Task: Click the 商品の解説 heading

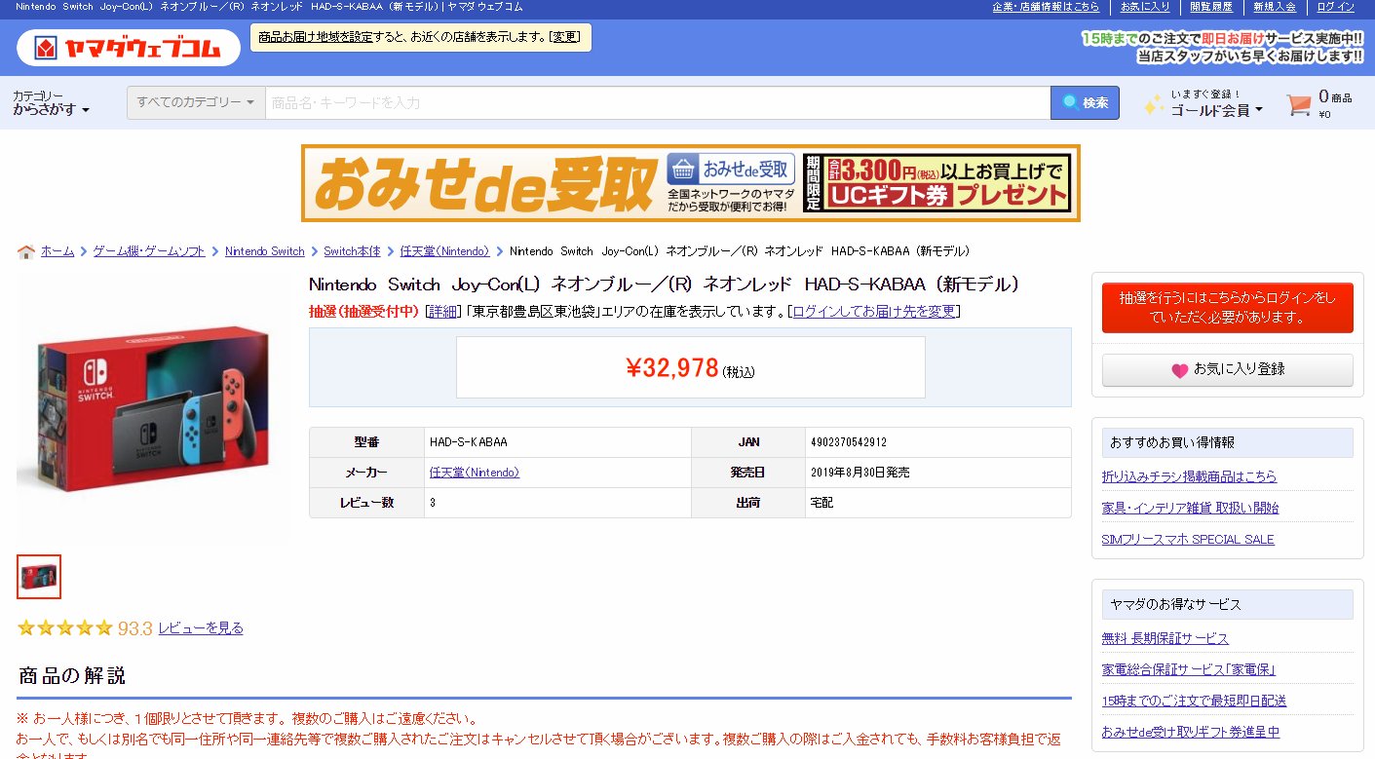Action: 72,676
